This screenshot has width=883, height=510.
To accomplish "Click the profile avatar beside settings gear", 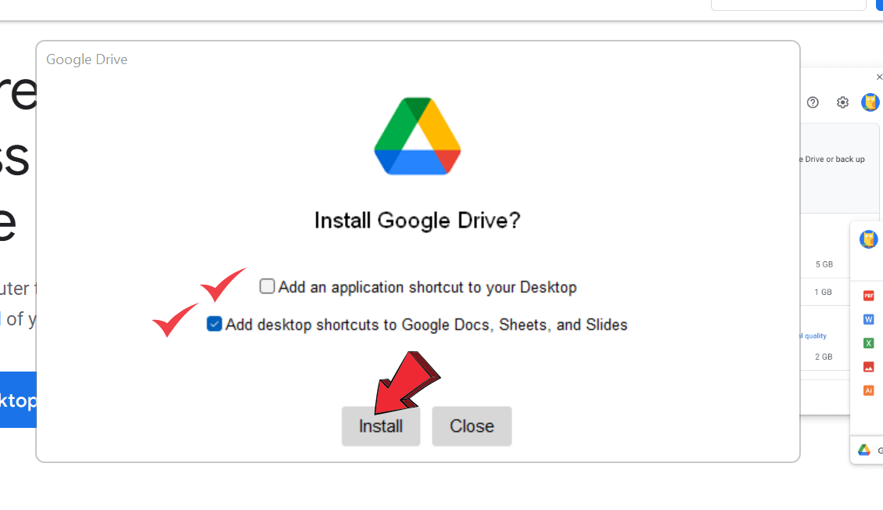I will coord(870,102).
